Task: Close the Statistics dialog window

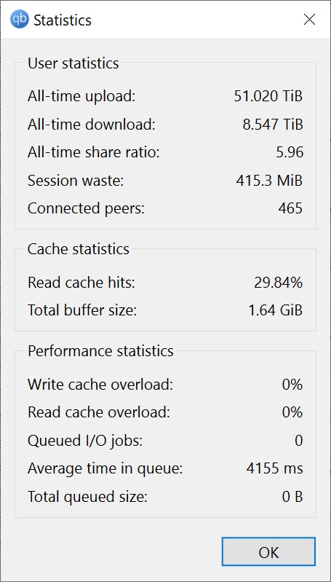Action: pos(309,19)
